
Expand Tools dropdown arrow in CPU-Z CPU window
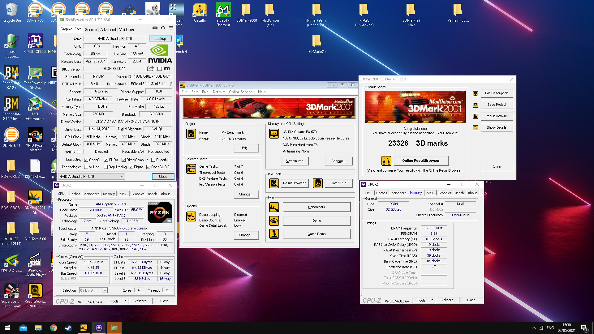[125, 301]
